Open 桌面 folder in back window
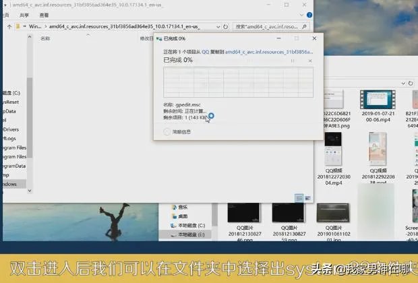This screenshot has width=418, height=283. click(x=180, y=216)
